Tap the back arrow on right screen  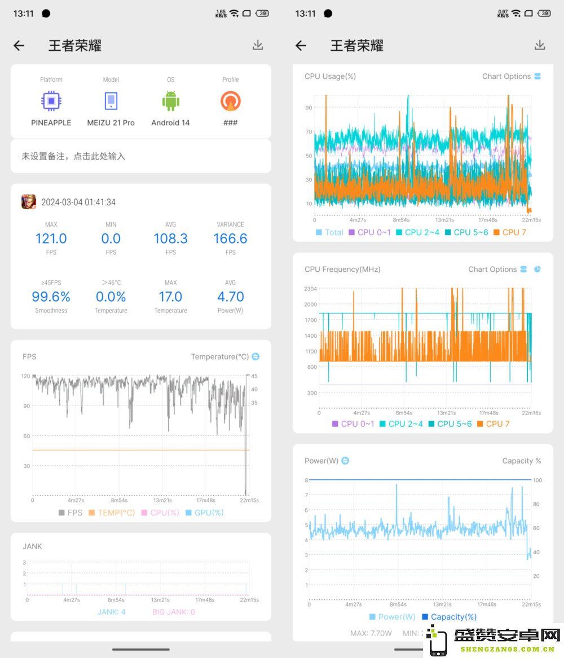tap(301, 45)
